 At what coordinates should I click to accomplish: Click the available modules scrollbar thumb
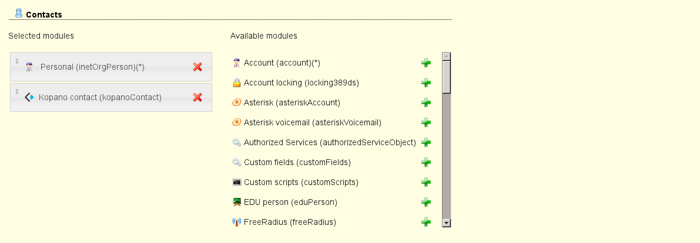[x=446, y=77]
